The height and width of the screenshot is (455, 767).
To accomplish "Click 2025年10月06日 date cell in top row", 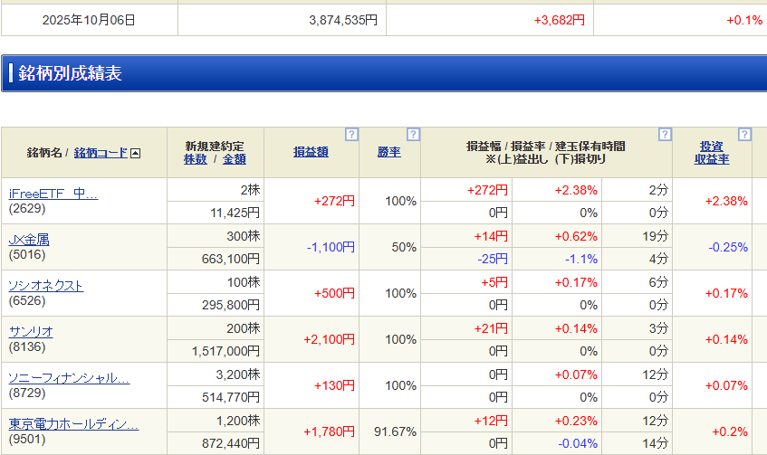I will coord(89,20).
